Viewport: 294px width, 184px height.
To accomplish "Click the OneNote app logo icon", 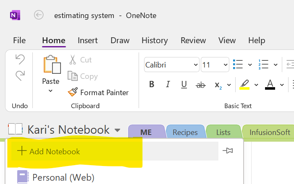I will [x=15, y=15].
